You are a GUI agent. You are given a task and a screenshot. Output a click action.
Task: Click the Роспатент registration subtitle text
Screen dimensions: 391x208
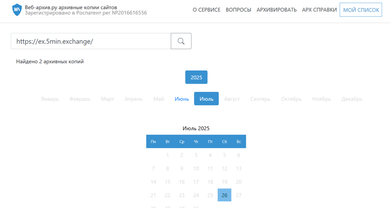click(x=86, y=13)
